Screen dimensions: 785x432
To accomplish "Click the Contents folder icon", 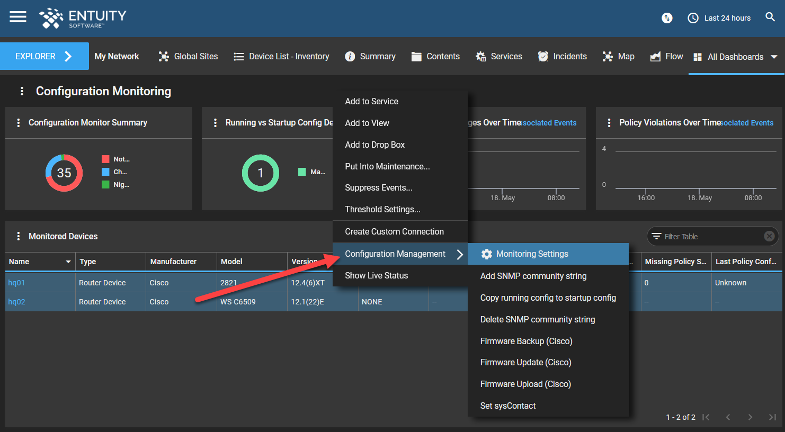I will pyautogui.click(x=416, y=57).
